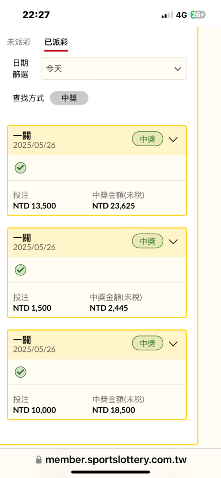Image resolution: width=221 pixels, height=478 pixels.
Task: Click the 中獎 badge on the first card
Action: click(x=148, y=139)
